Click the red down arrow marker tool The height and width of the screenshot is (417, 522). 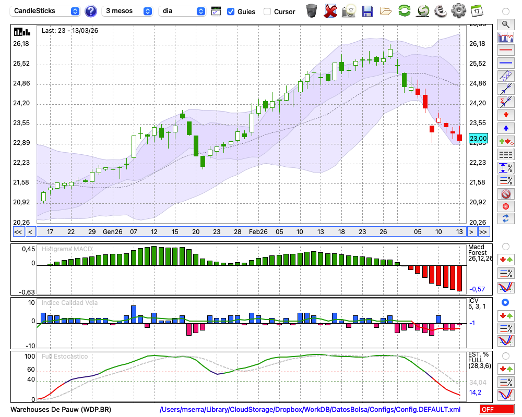[x=506, y=115]
